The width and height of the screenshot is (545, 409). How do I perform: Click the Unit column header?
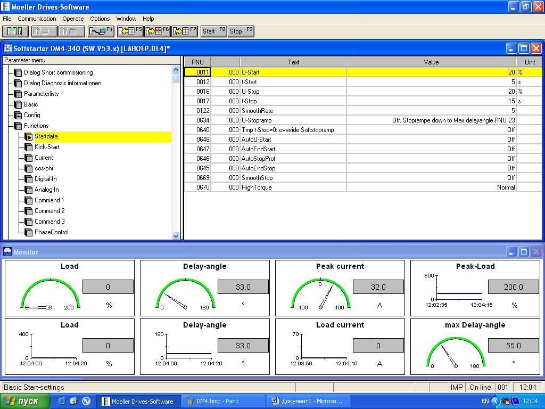530,62
